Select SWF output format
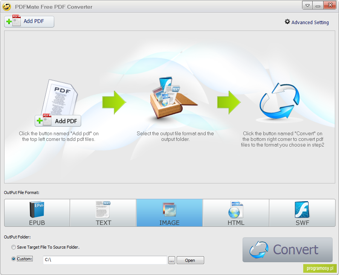339x275 pixels. pyautogui.click(x=302, y=213)
